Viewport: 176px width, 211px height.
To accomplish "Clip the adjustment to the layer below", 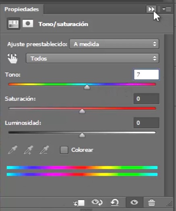I will click(79, 203).
